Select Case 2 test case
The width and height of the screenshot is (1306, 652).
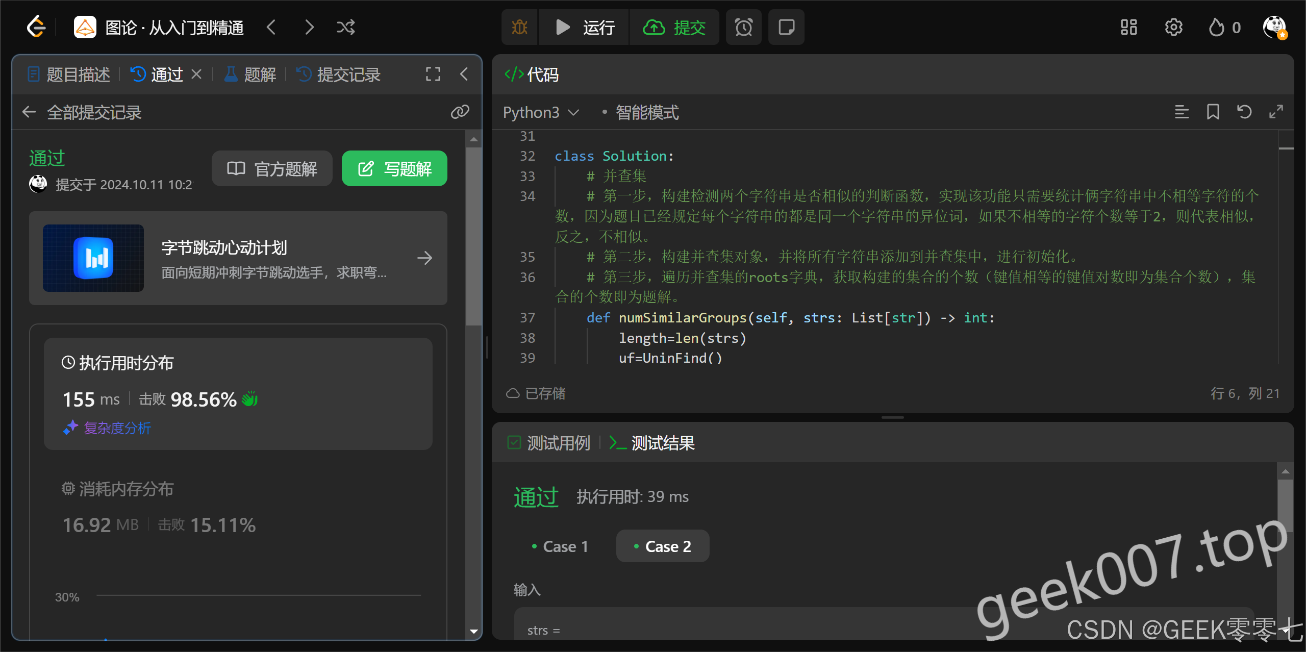click(662, 546)
